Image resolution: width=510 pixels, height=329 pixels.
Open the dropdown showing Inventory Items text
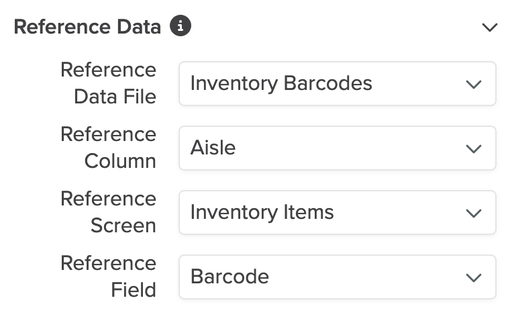[x=262, y=212]
